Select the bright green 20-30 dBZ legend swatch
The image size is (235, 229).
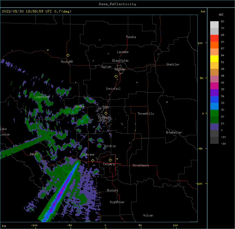(214, 113)
